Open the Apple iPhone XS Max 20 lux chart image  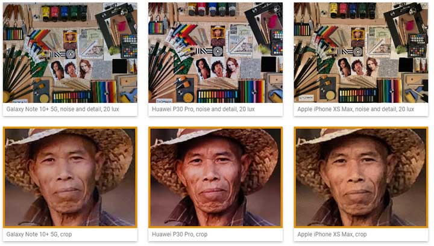coord(361,52)
